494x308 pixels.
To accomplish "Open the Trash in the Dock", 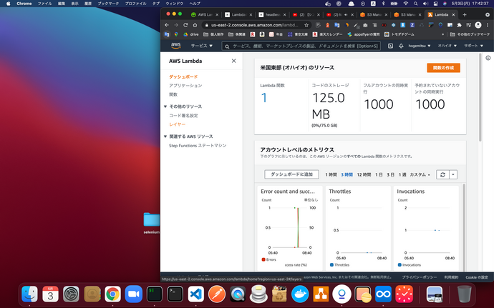I will [464, 294].
